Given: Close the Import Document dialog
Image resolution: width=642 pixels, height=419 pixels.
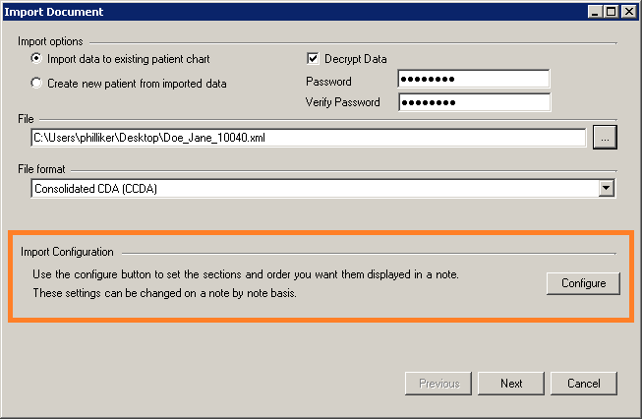Looking at the screenshot, I should click(x=628, y=12).
